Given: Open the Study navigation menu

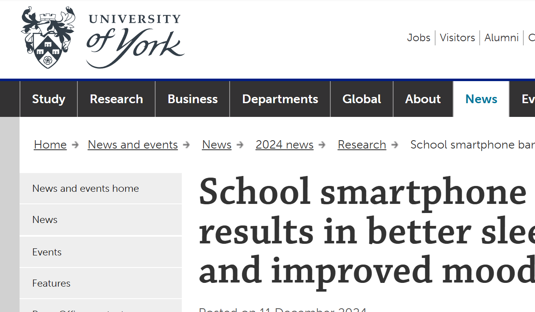Looking at the screenshot, I should (49, 99).
